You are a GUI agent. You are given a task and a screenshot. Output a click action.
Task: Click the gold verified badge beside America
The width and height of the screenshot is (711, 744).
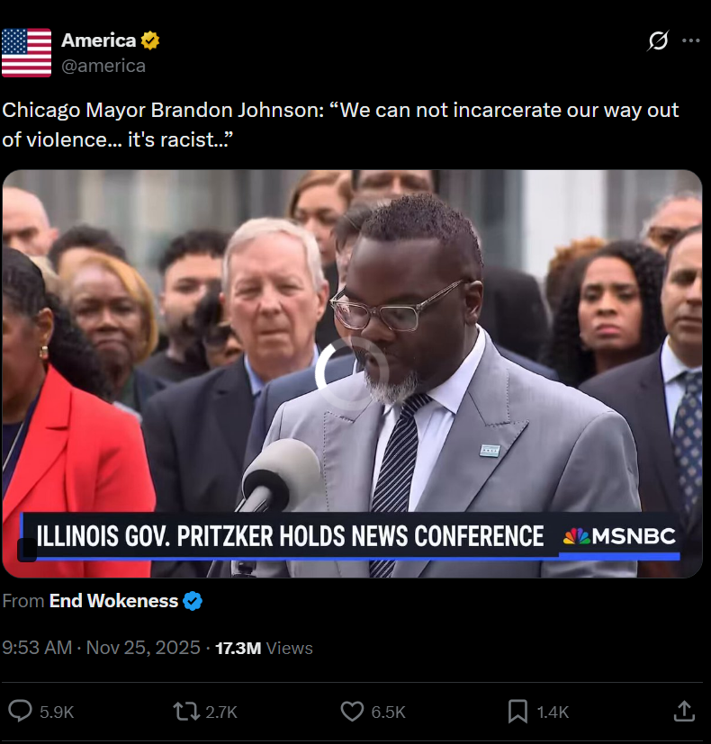pos(150,40)
